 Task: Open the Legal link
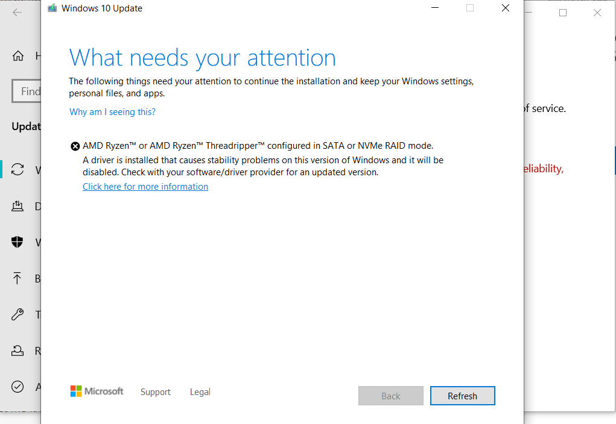(x=200, y=392)
